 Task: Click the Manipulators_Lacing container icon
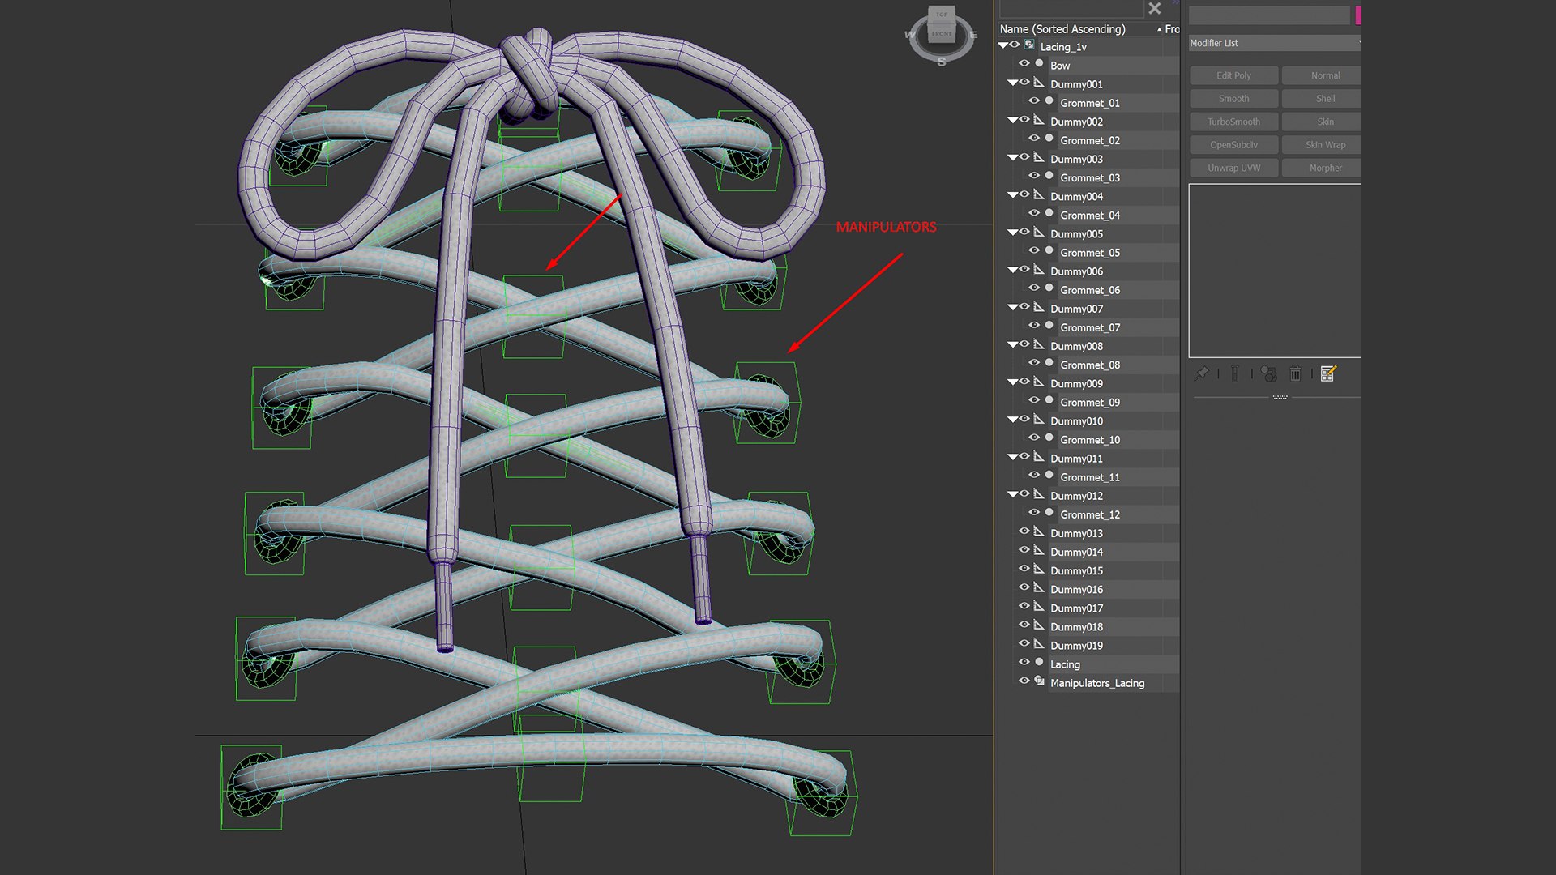pos(1039,681)
